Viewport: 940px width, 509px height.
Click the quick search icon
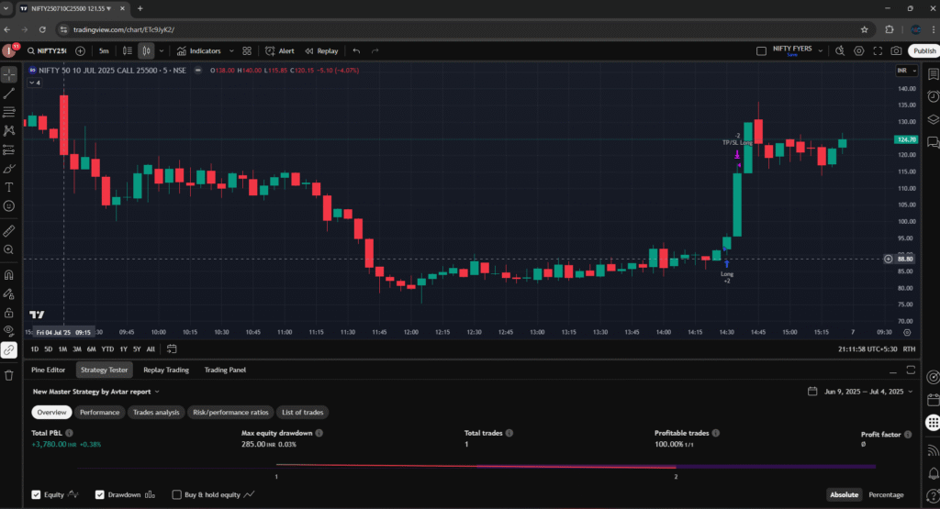(x=840, y=51)
